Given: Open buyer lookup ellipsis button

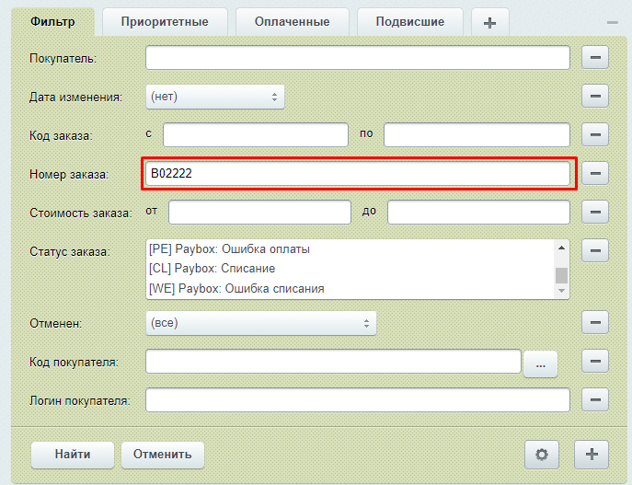Looking at the screenshot, I should click(540, 364).
